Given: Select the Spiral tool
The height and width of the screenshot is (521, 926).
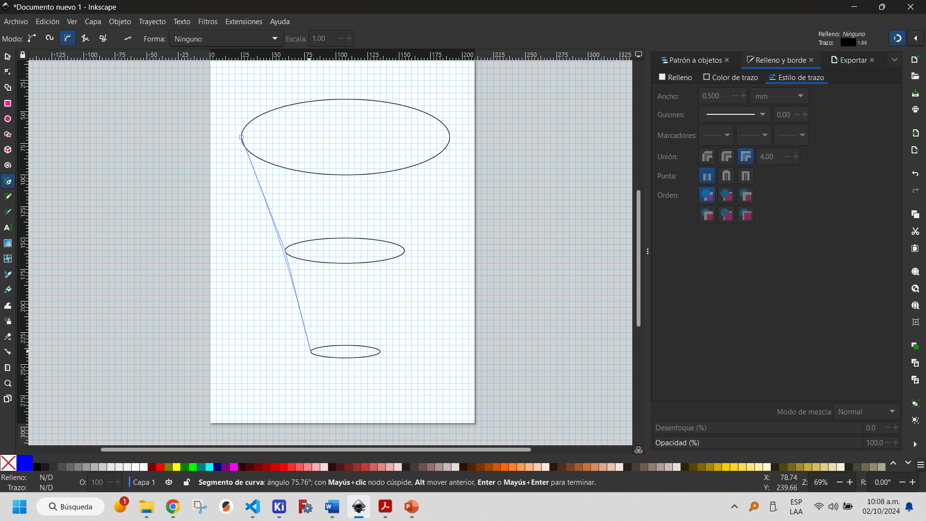Looking at the screenshot, I should pos(8,165).
